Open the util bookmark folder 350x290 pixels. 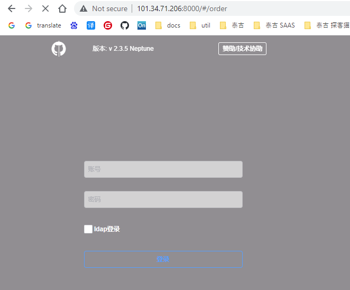200,25
